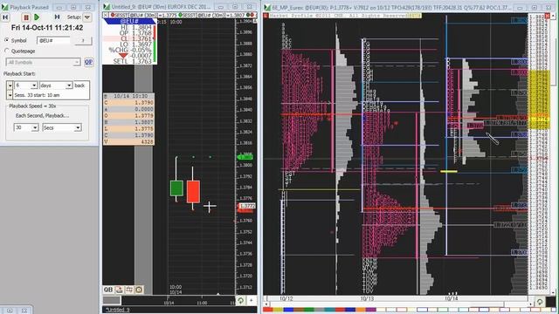Start playback with green play arrow
Image resolution: width=559 pixels, height=314 pixels.
[37, 17]
